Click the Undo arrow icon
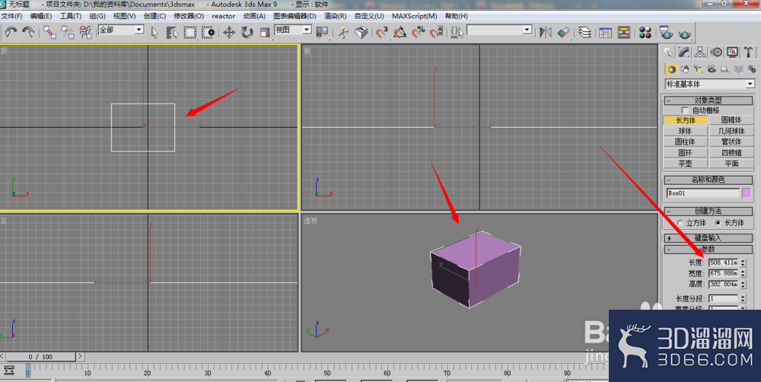Viewport: 761px width, 382px height. pyautogui.click(x=11, y=33)
